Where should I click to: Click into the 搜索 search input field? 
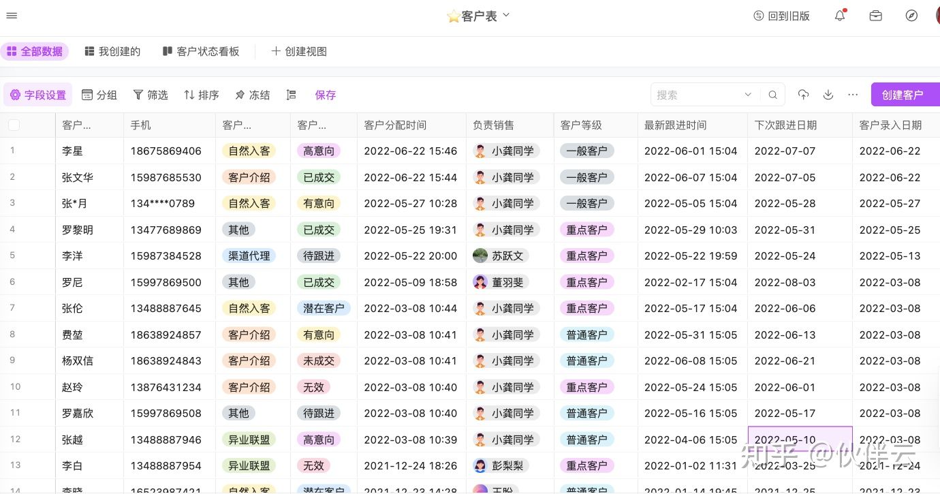[695, 95]
